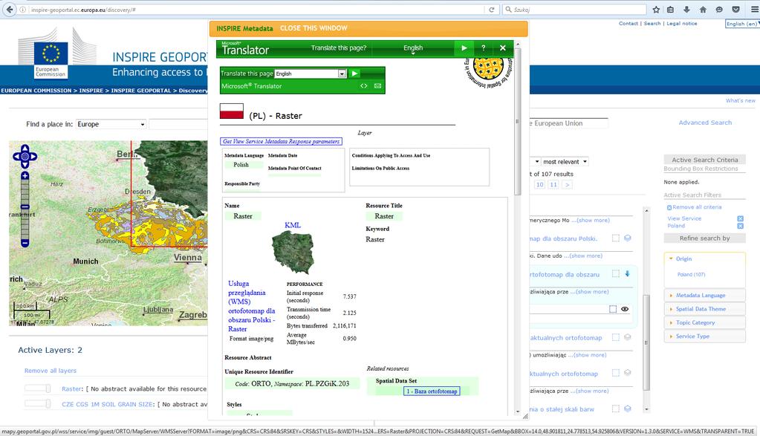
Task: Reload the page with the refresh icon
Action: click(492, 9)
